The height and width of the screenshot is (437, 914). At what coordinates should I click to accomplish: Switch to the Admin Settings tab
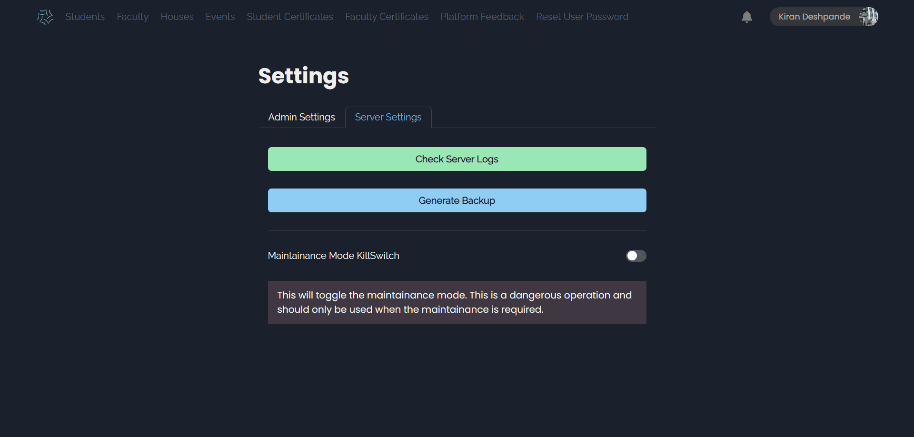301,117
